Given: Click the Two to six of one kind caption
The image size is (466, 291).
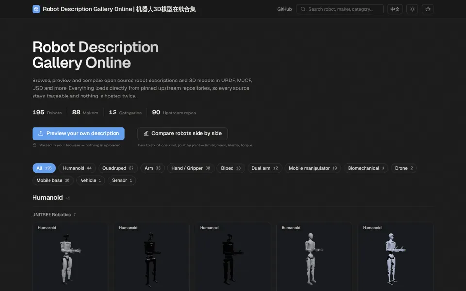Looking at the screenshot, I should pos(195,145).
